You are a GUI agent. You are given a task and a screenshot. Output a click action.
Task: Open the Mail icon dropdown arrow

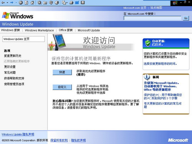click(x=67, y=3)
